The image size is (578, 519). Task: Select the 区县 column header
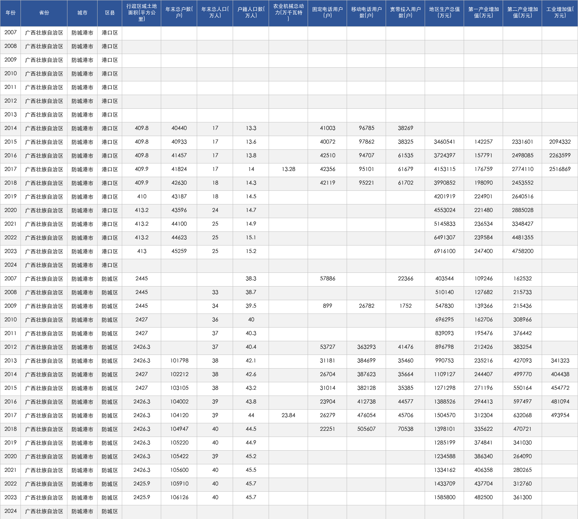tap(110, 13)
